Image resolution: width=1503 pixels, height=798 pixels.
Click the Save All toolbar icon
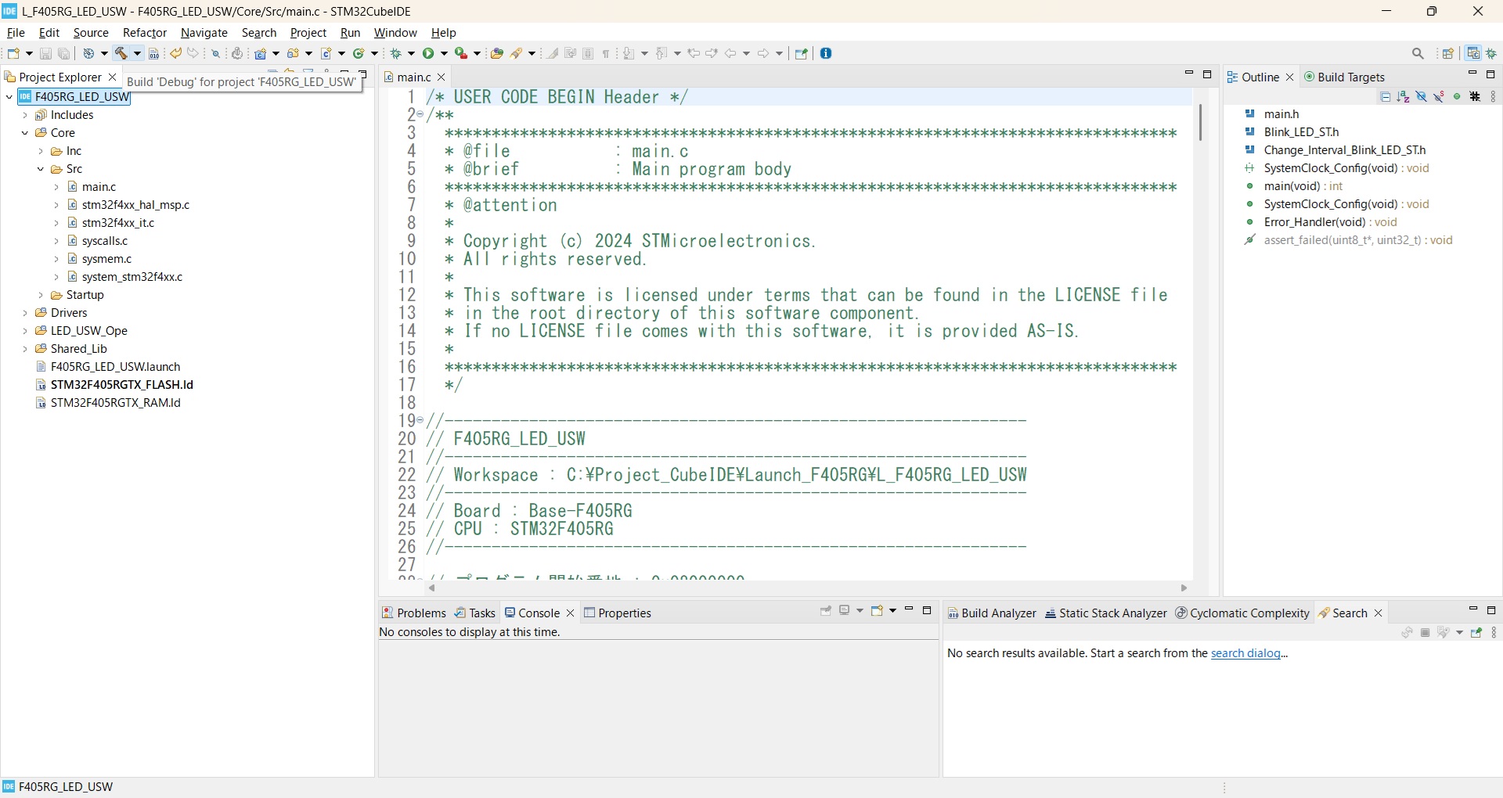click(64, 54)
